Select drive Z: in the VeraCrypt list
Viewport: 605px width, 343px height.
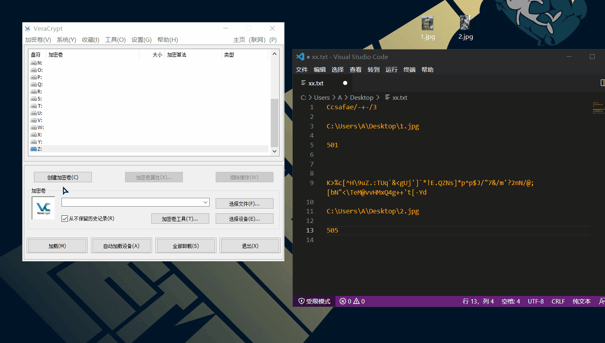[x=40, y=149]
